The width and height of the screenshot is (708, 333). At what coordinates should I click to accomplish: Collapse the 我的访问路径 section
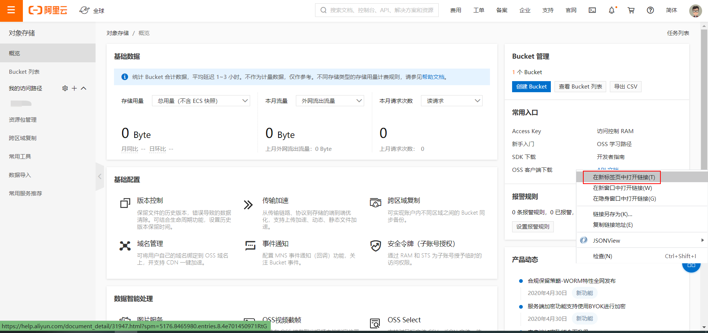[x=83, y=88]
